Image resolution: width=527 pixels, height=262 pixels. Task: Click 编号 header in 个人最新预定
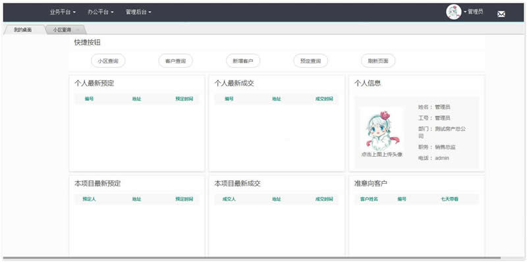(89, 99)
